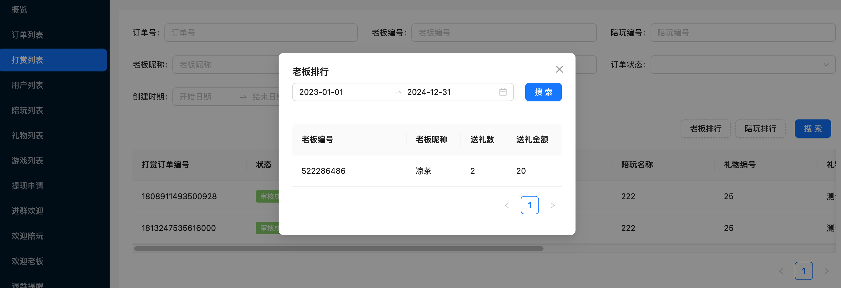Viewport: 841px width, 288px height.
Task: Go to next page in modal pagination
Action: (552, 205)
